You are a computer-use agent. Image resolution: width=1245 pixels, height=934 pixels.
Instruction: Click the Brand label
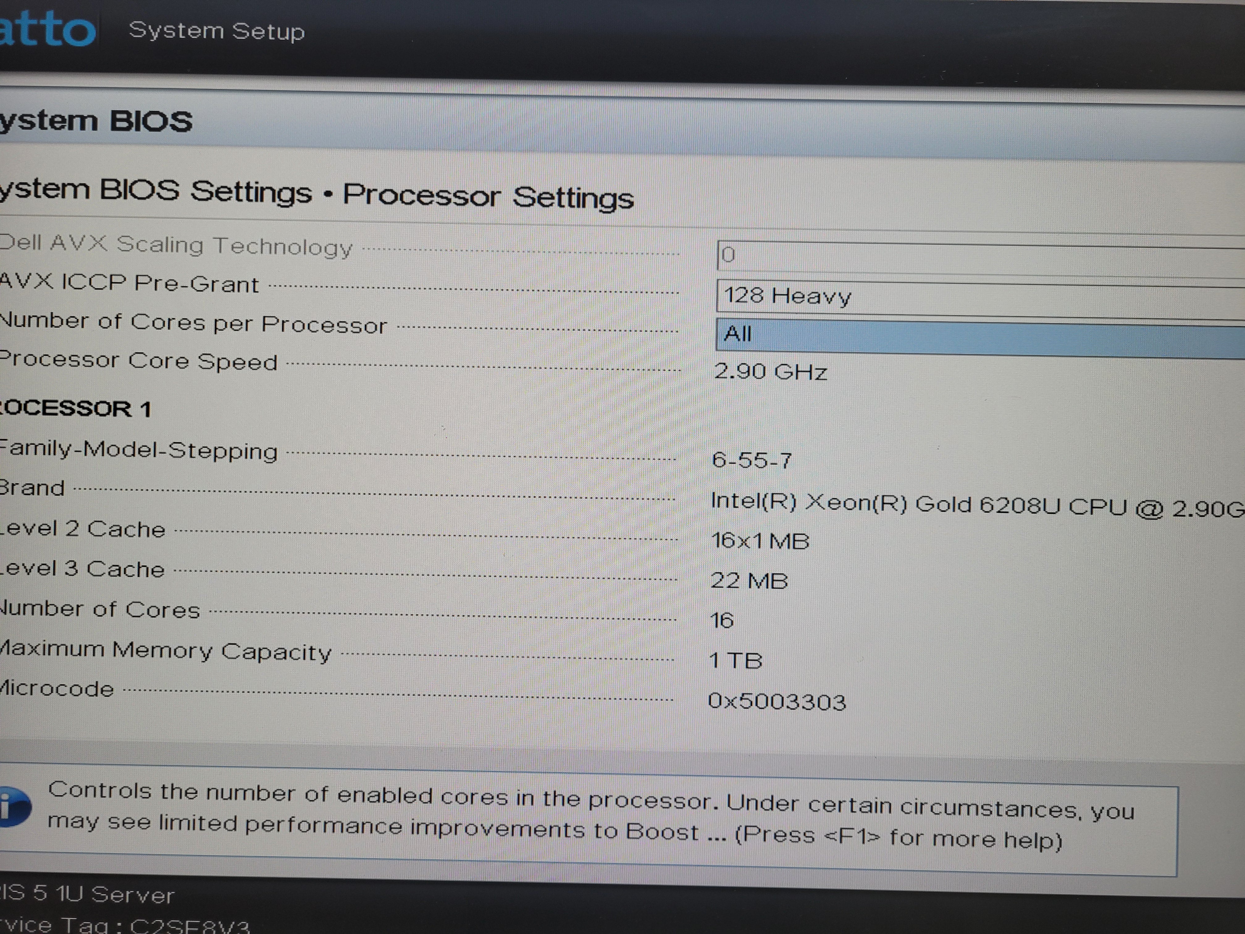[x=32, y=488]
